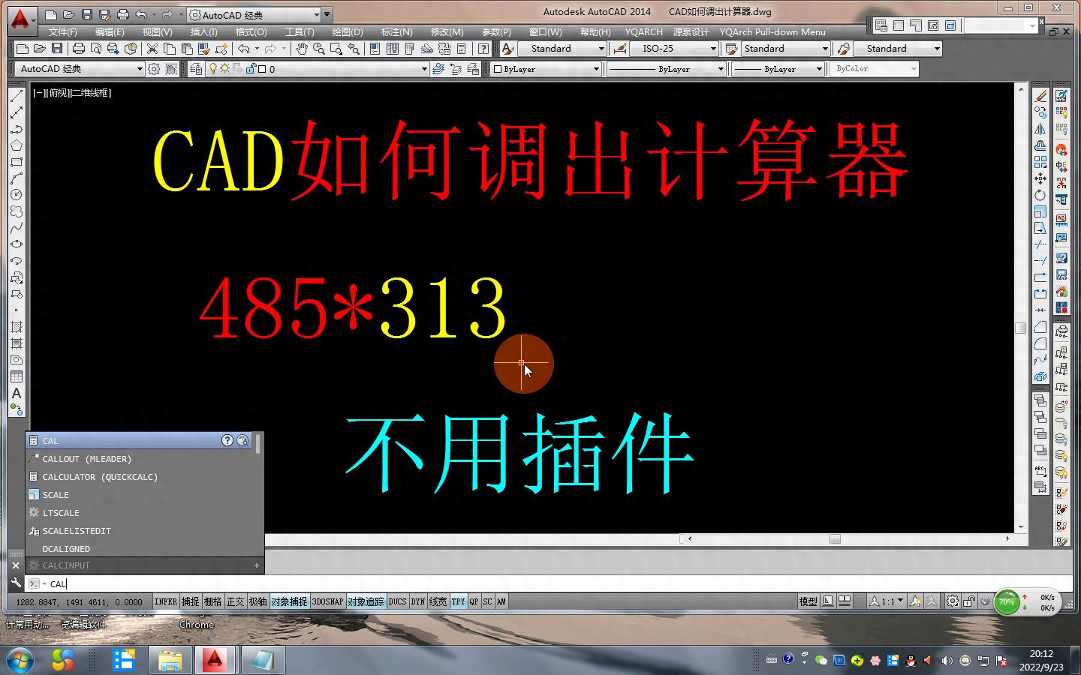The height and width of the screenshot is (675, 1081).
Task: Open QuickCalc calculator from standard toolbar
Action: 462,49
